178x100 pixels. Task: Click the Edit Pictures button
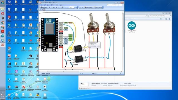[88, 7]
